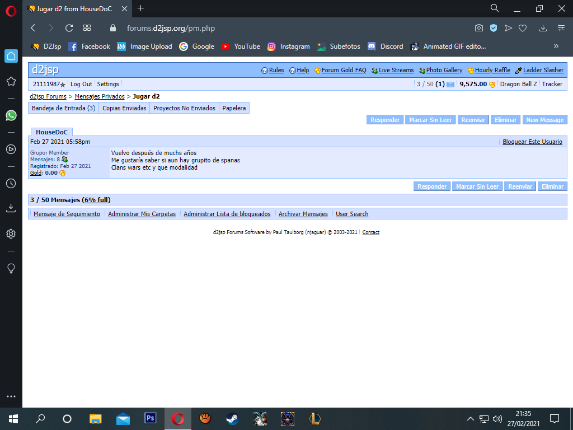This screenshot has width=573, height=430.
Task: Open the Player icon in sidebar
Action: point(11,149)
